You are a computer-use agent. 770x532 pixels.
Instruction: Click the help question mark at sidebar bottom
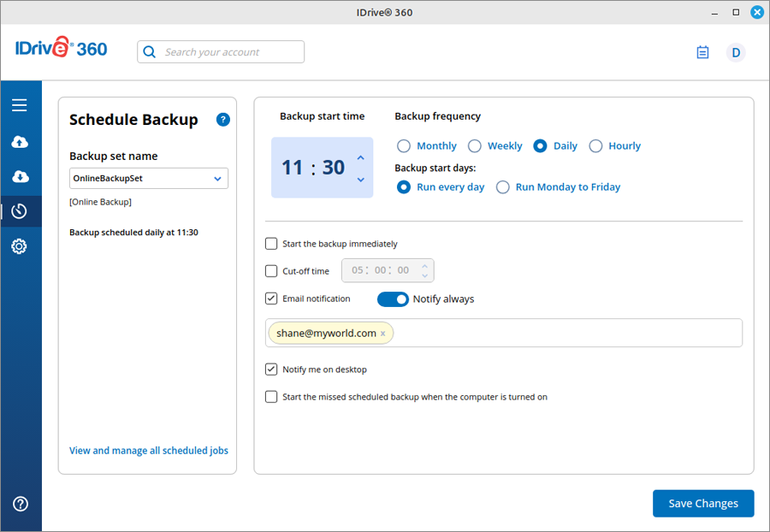(x=21, y=504)
